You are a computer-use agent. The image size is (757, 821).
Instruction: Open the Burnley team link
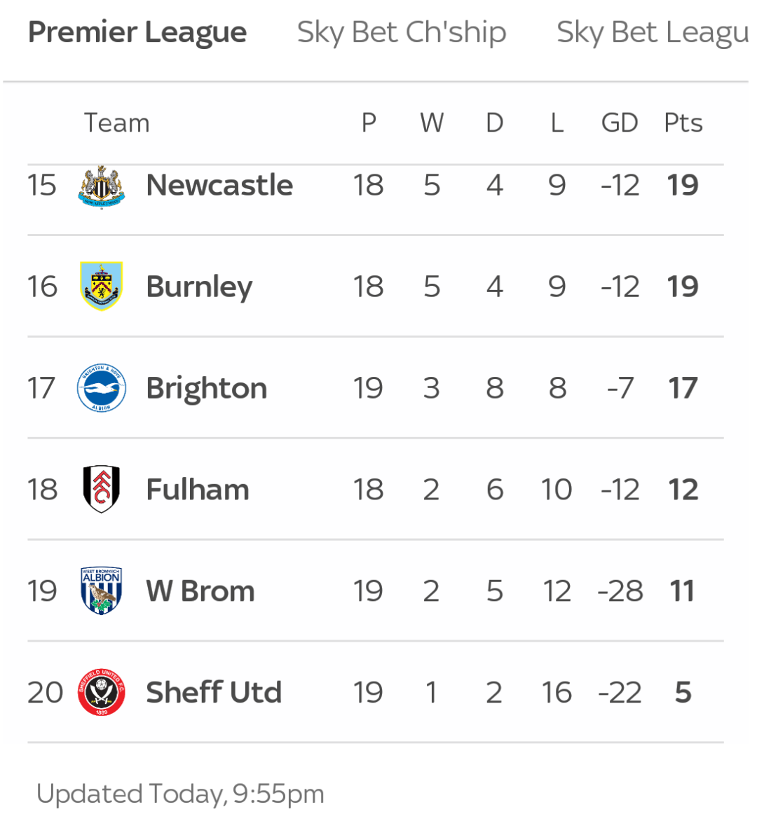click(199, 287)
